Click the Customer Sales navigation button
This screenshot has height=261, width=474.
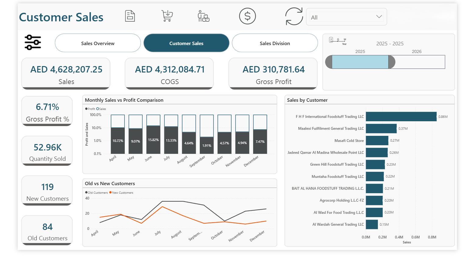point(186,43)
